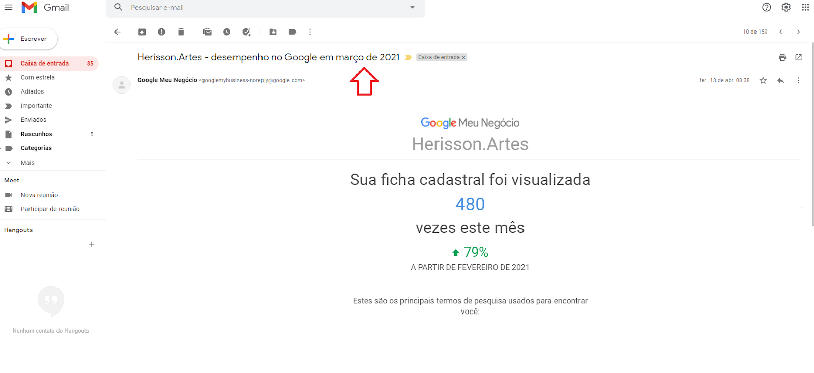Open Rascunhos folder

click(x=49, y=135)
